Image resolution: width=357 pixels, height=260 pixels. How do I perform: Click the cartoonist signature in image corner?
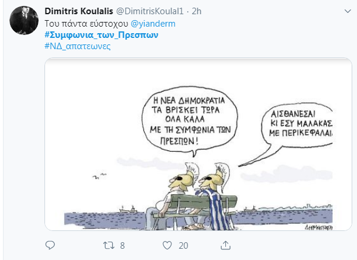click(318, 227)
